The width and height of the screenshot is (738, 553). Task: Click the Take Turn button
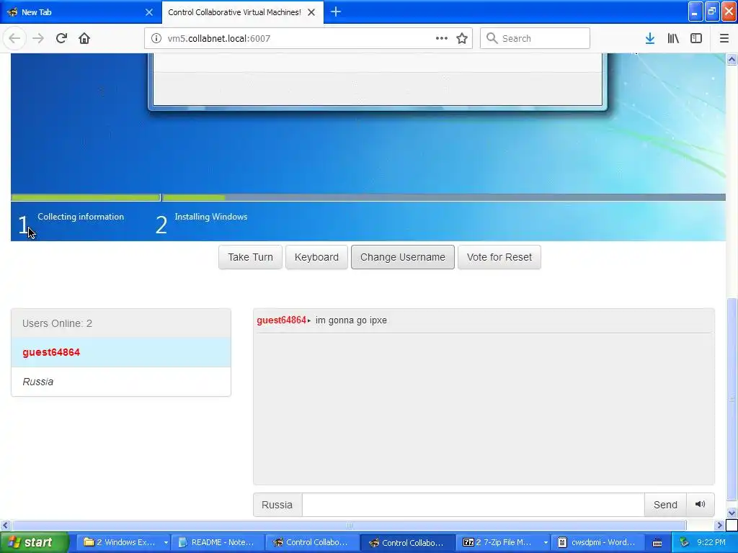(250, 257)
